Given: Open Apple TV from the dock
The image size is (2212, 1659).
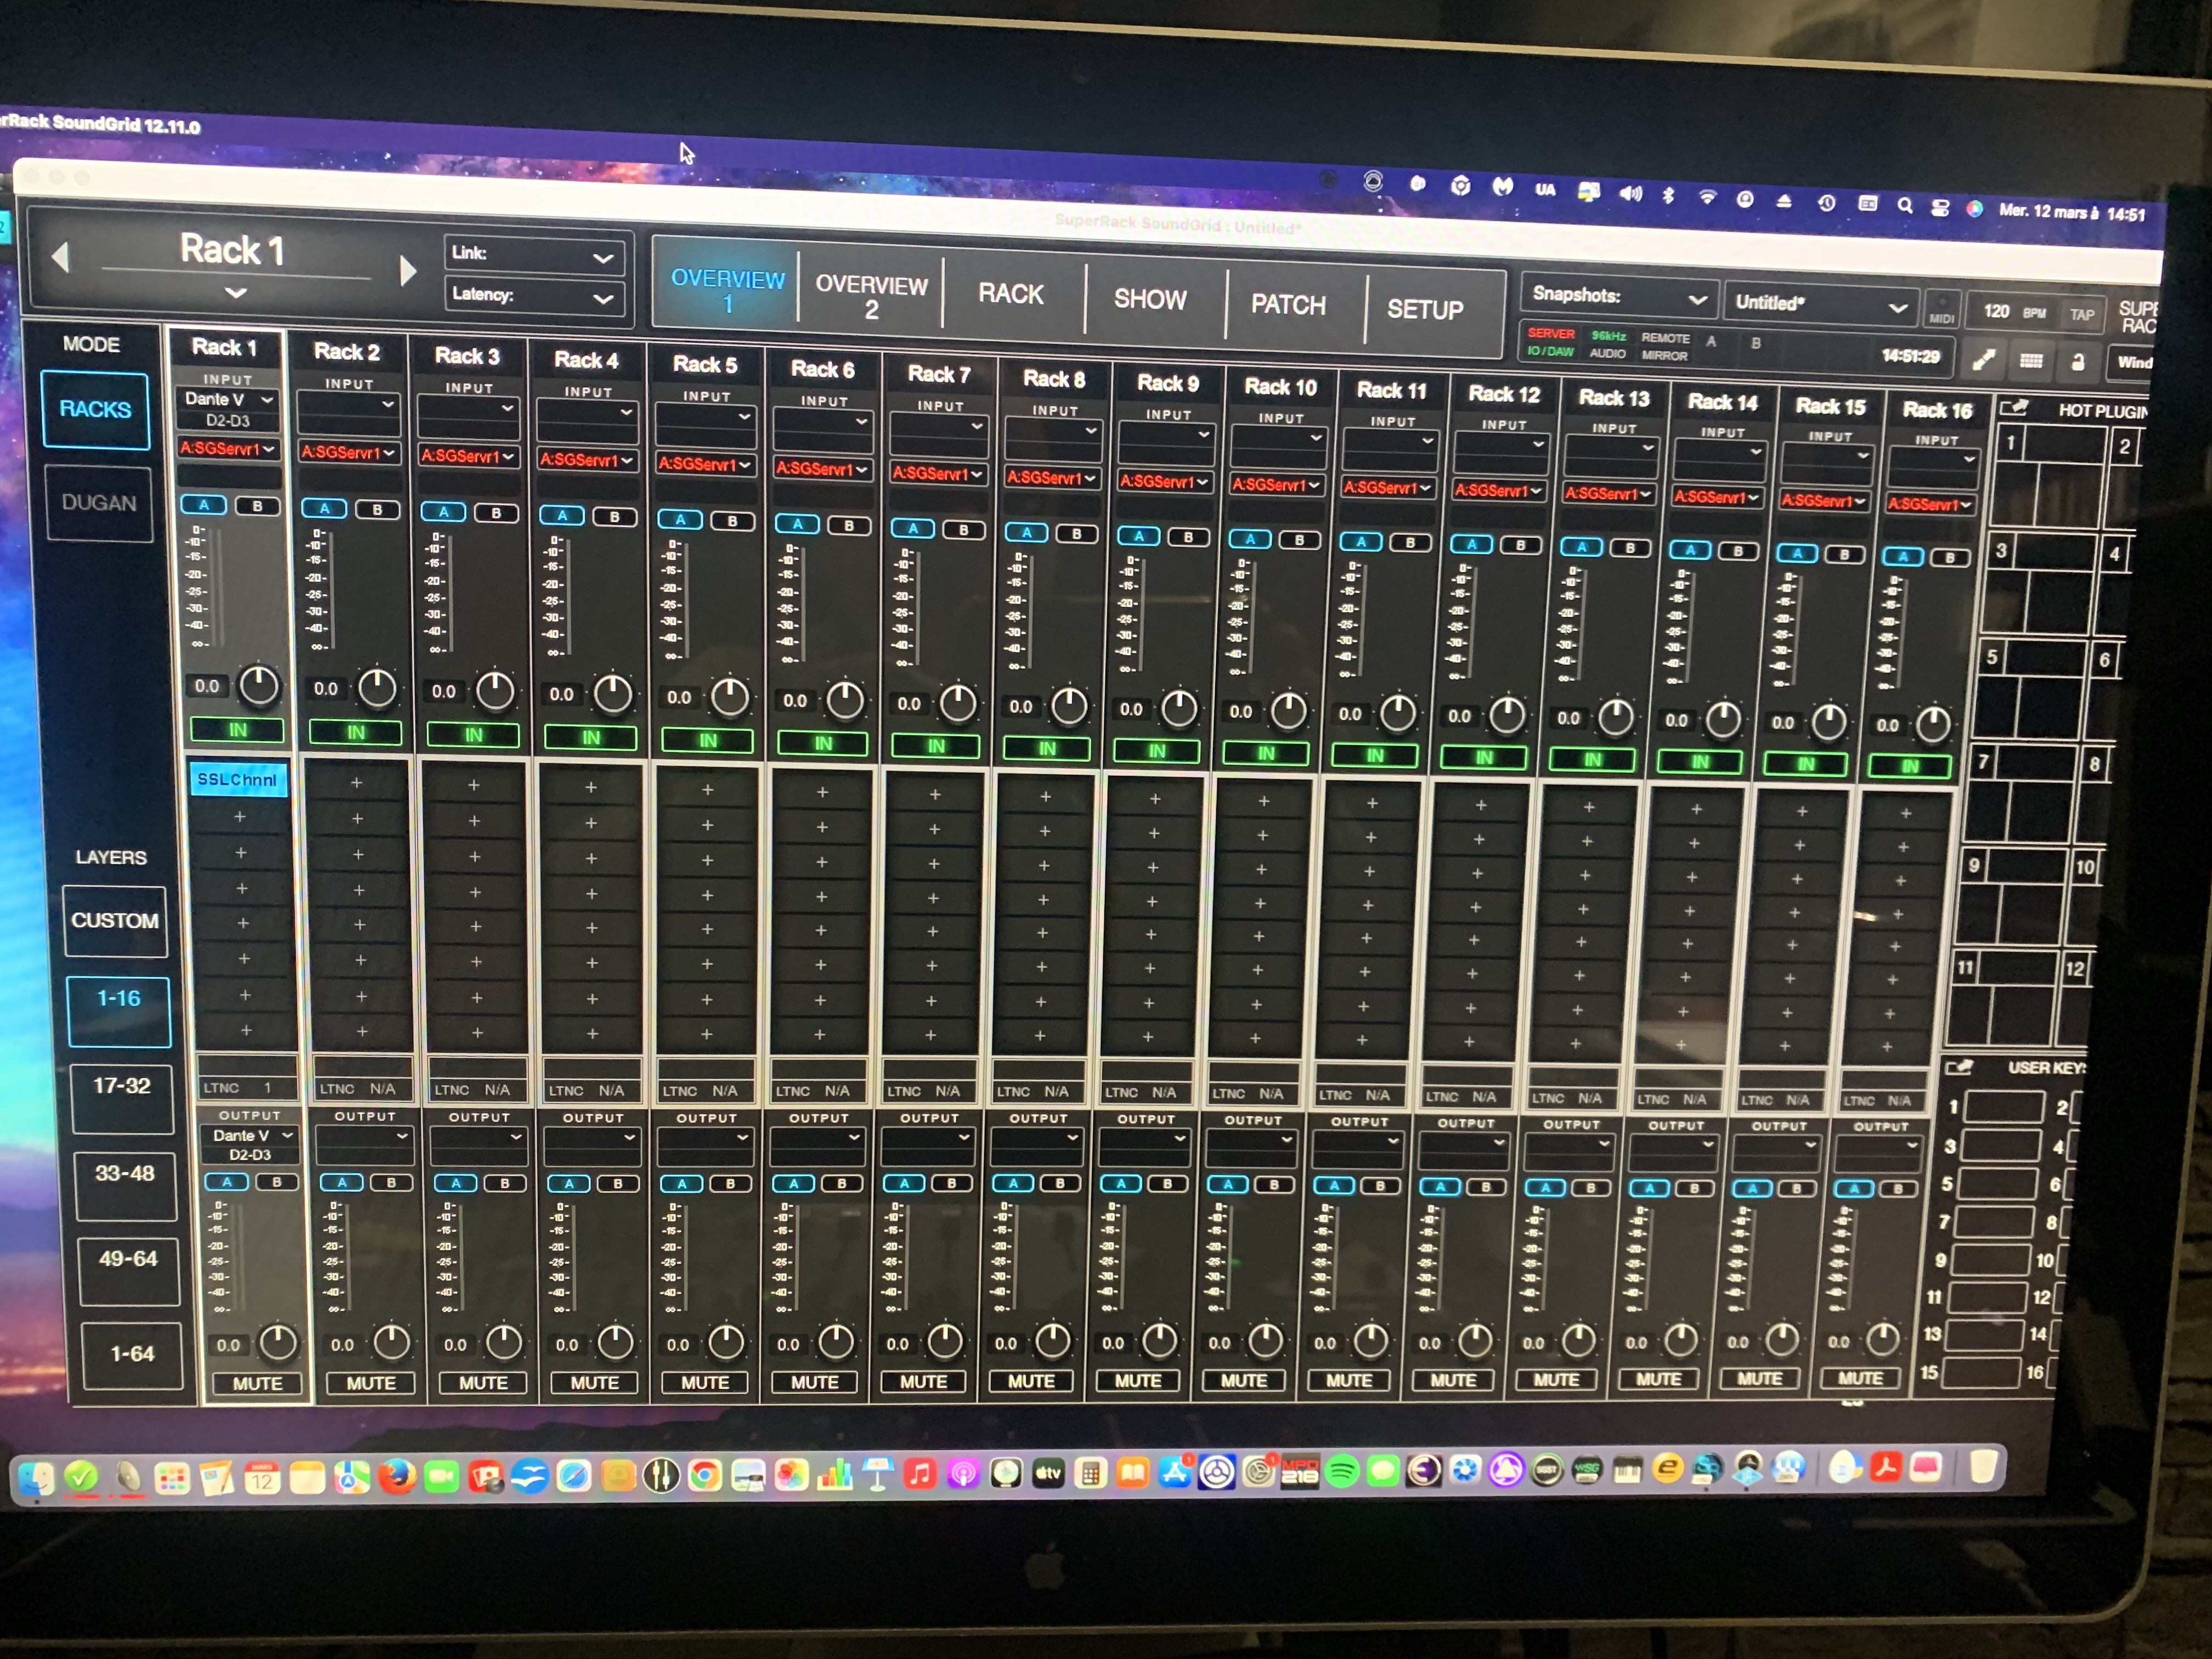Looking at the screenshot, I should (x=1048, y=1473).
